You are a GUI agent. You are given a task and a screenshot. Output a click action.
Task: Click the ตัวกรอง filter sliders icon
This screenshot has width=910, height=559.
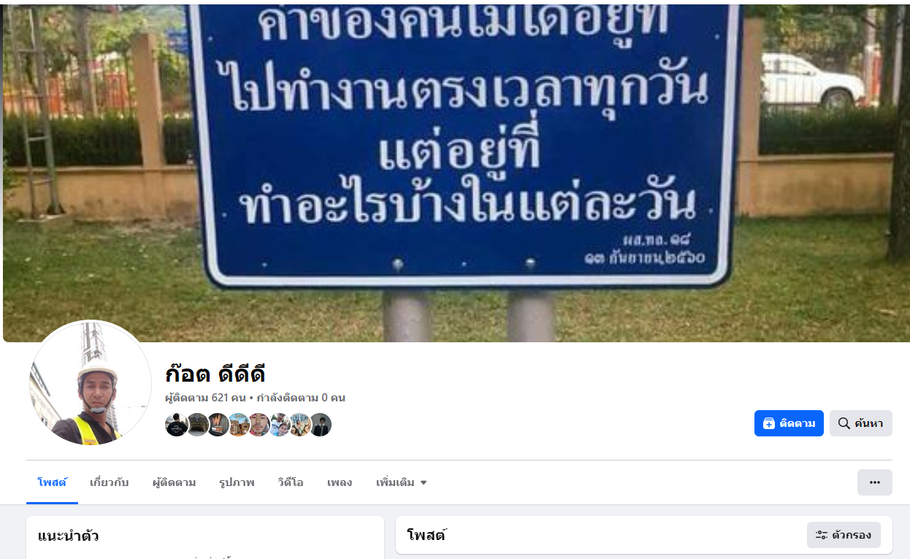822,535
